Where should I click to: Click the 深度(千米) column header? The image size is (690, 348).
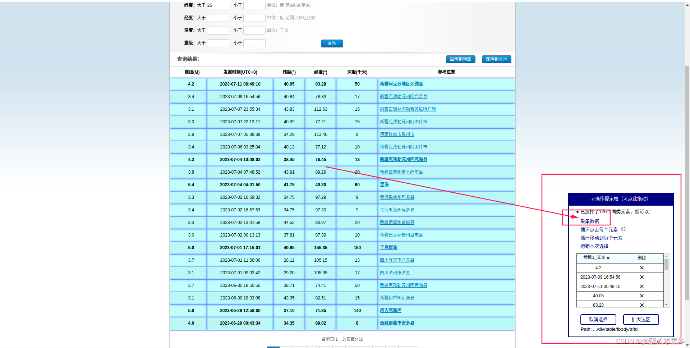click(x=357, y=72)
